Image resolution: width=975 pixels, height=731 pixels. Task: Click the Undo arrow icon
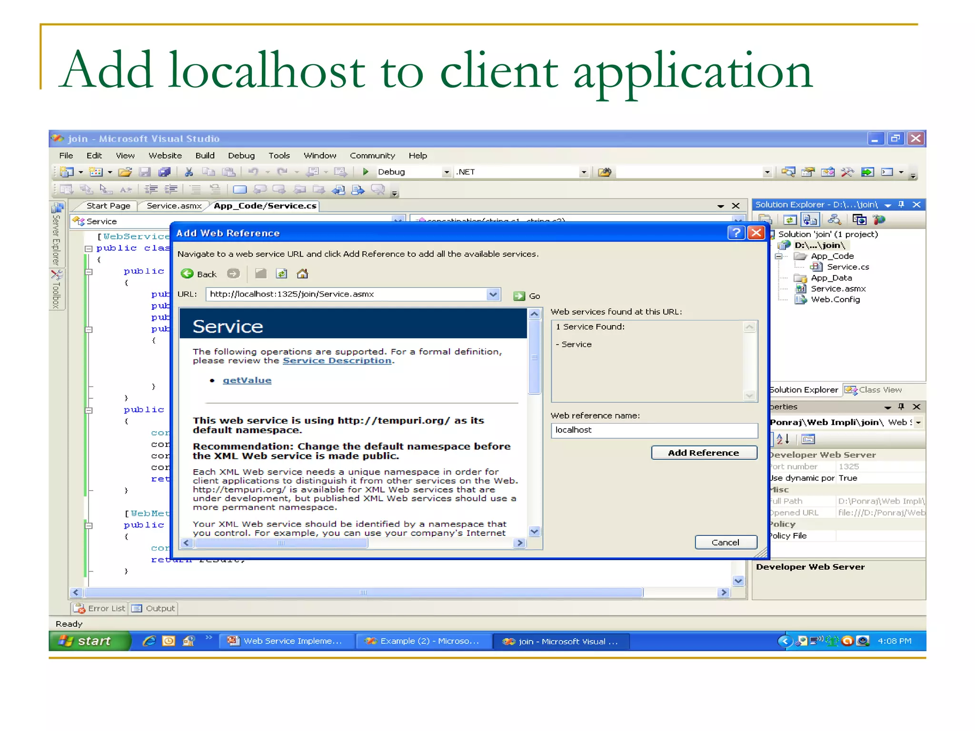253,172
